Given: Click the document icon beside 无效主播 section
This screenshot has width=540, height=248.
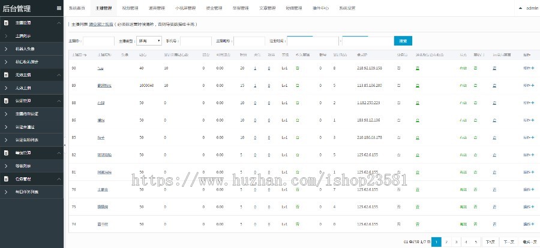Looking at the screenshot, I should pyautogui.click(x=6, y=75).
